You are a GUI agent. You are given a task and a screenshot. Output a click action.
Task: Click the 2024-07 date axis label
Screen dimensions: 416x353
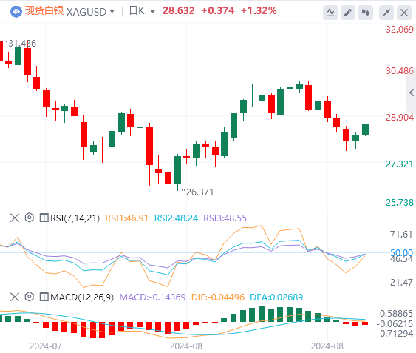tap(46, 346)
